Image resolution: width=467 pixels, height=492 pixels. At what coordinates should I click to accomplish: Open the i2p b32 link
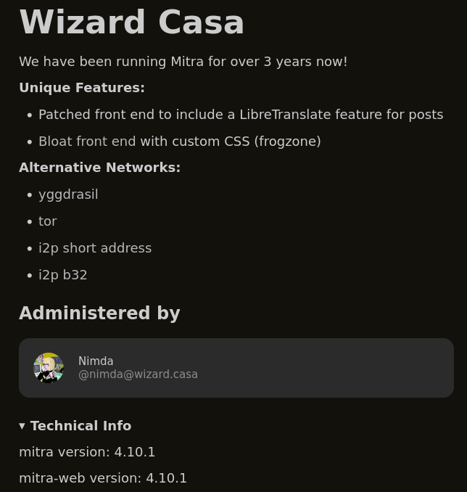coord(63,275)
